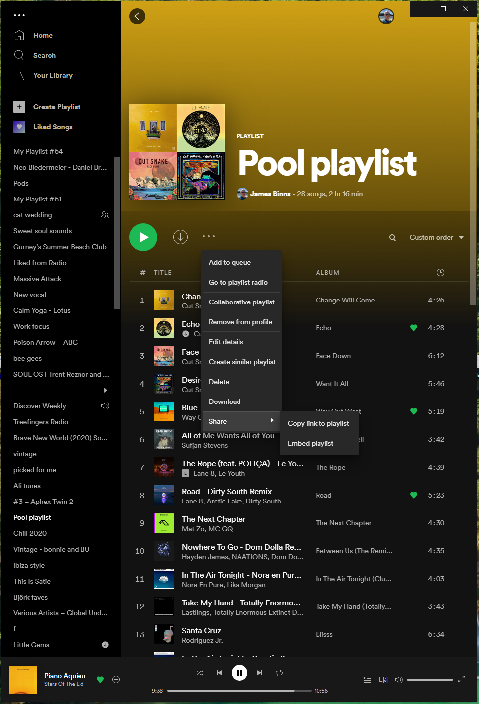Open the user profile avatar
The image size is (479, 704).
pos(386,16)
